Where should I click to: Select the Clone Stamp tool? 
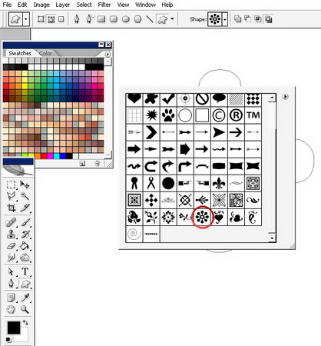point(11,234)
